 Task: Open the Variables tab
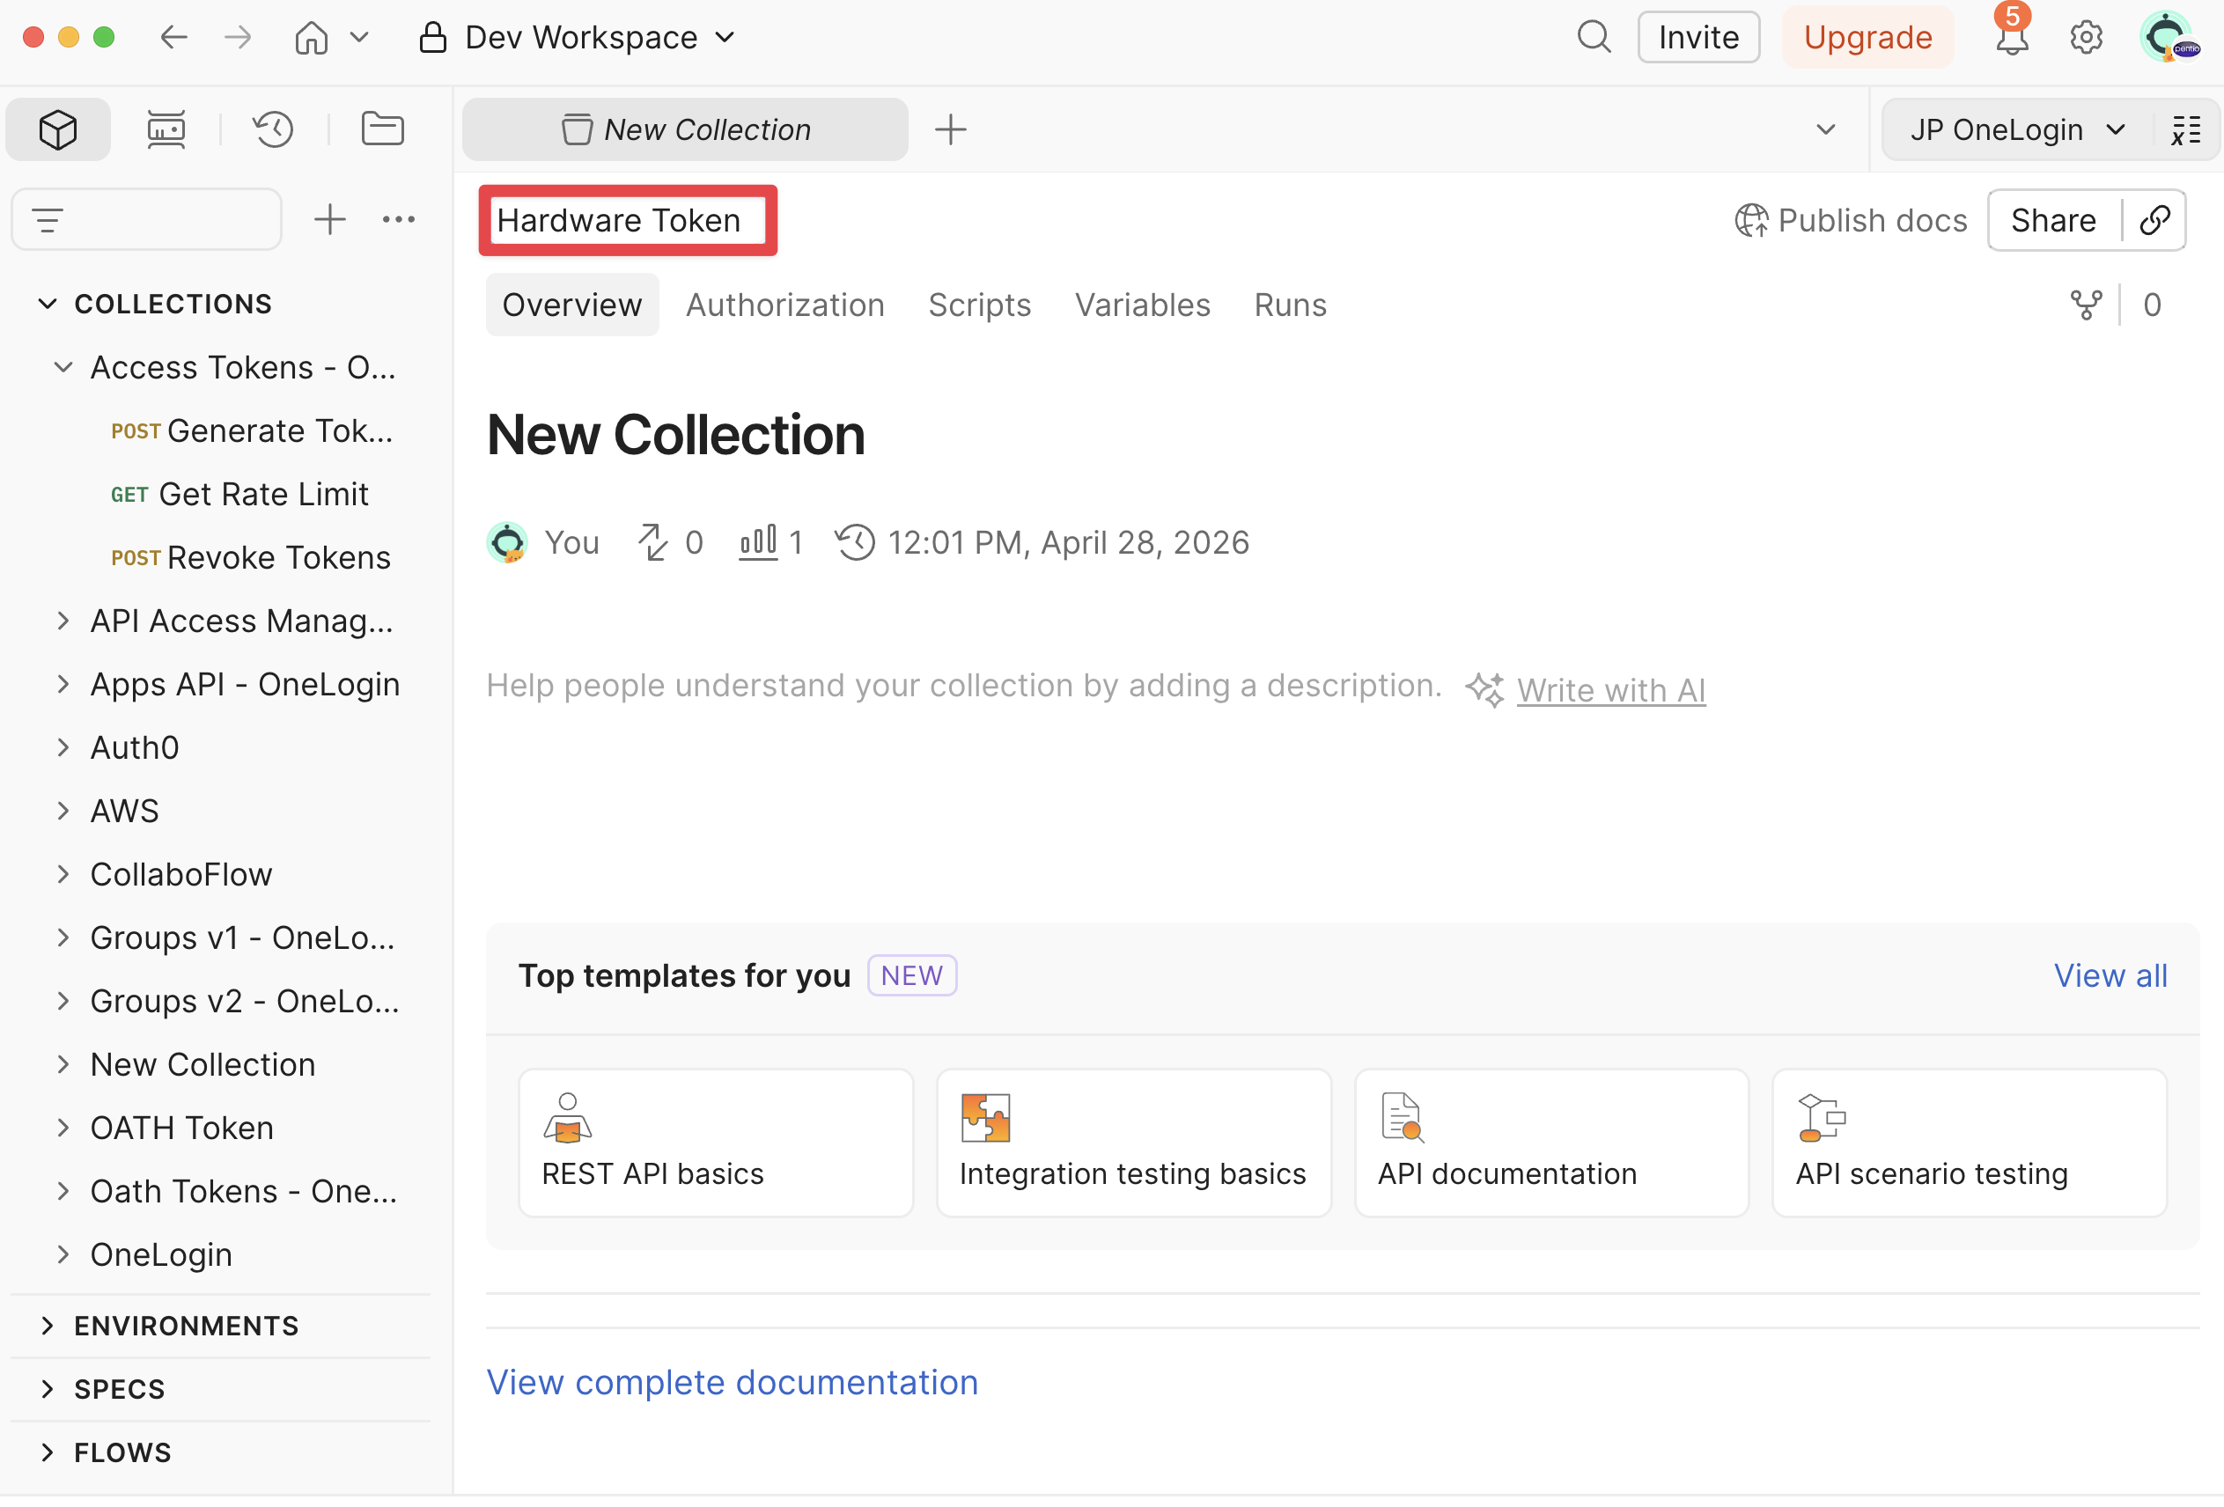click(1143, 305)
